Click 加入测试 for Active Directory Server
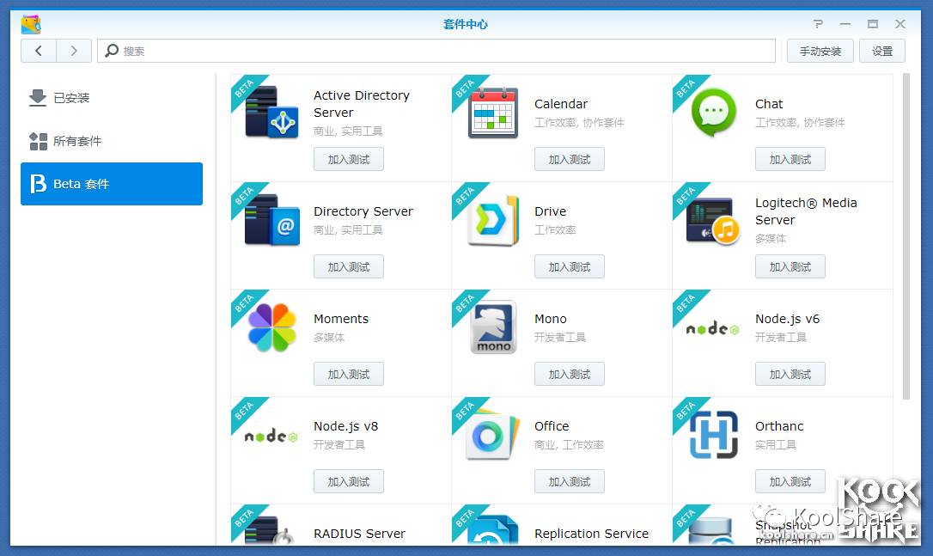 coord(349,160)
